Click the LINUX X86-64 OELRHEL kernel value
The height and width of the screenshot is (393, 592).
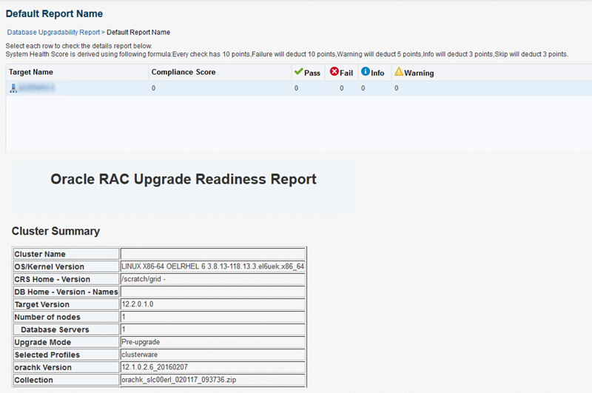(x=213, y=266)
